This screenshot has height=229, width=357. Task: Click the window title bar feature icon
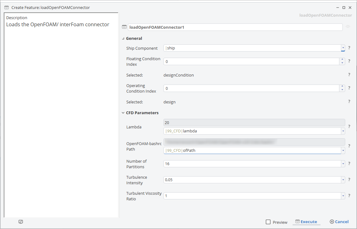click(7, 7)
